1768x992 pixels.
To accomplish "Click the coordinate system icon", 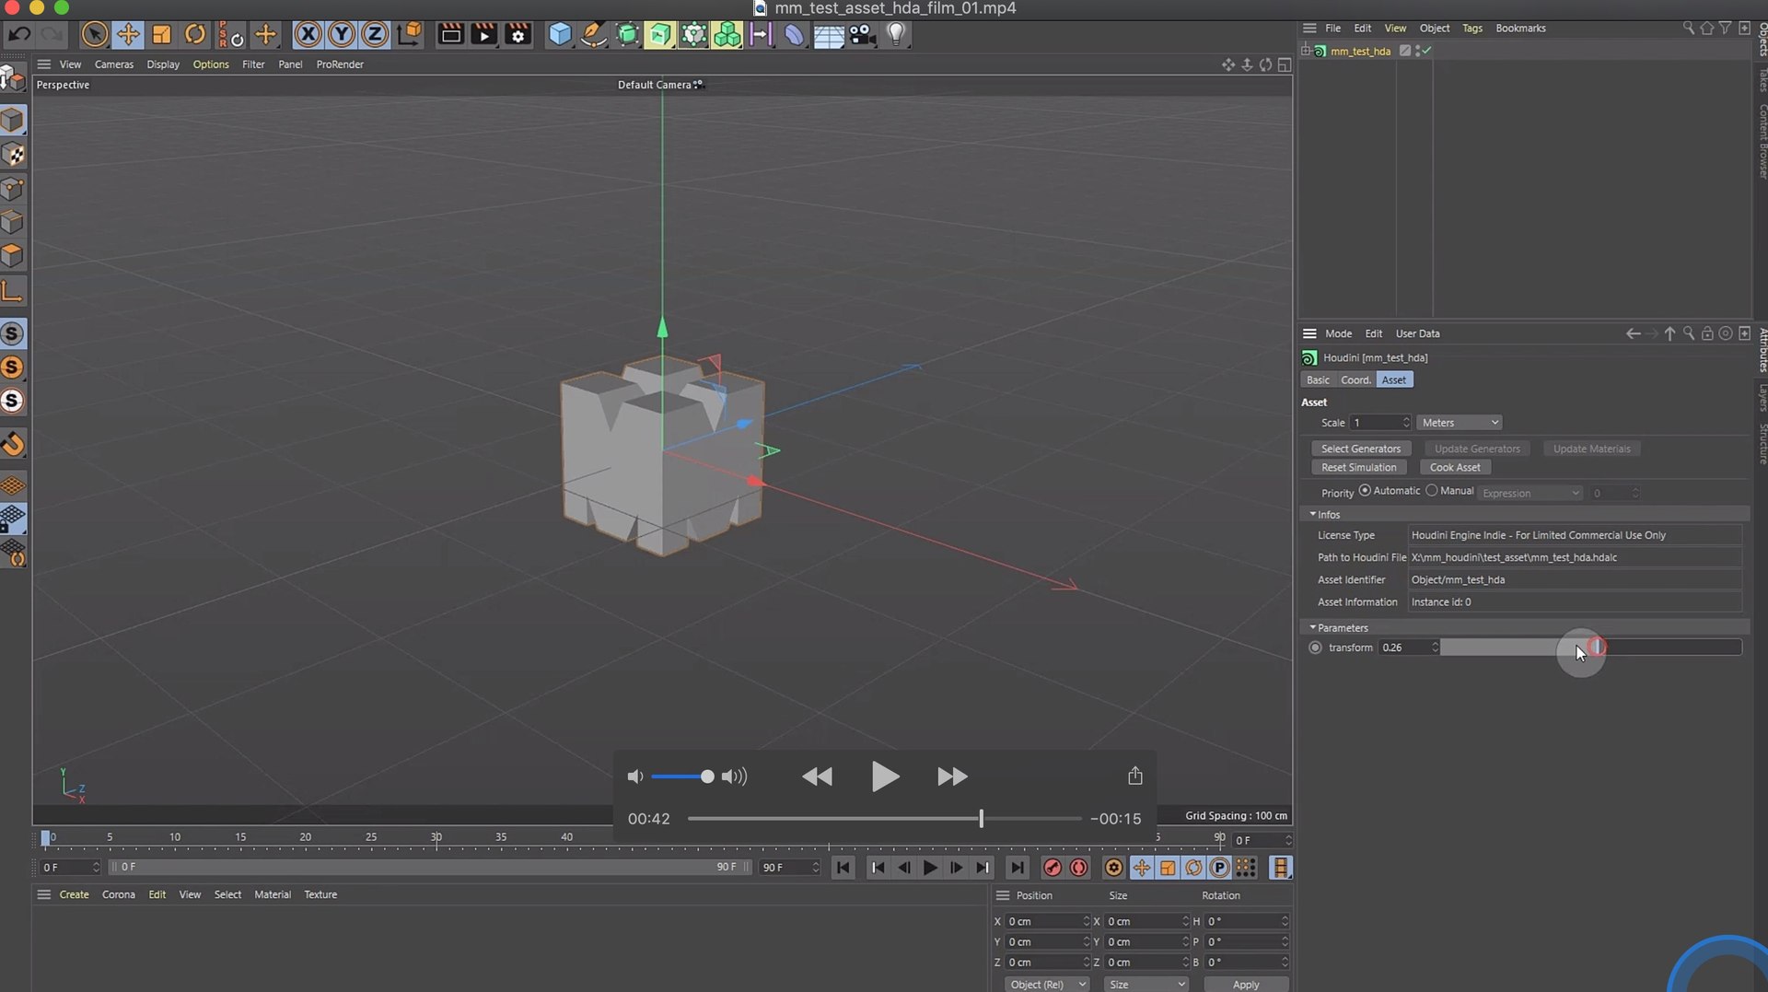I will [x=409, y=35].
